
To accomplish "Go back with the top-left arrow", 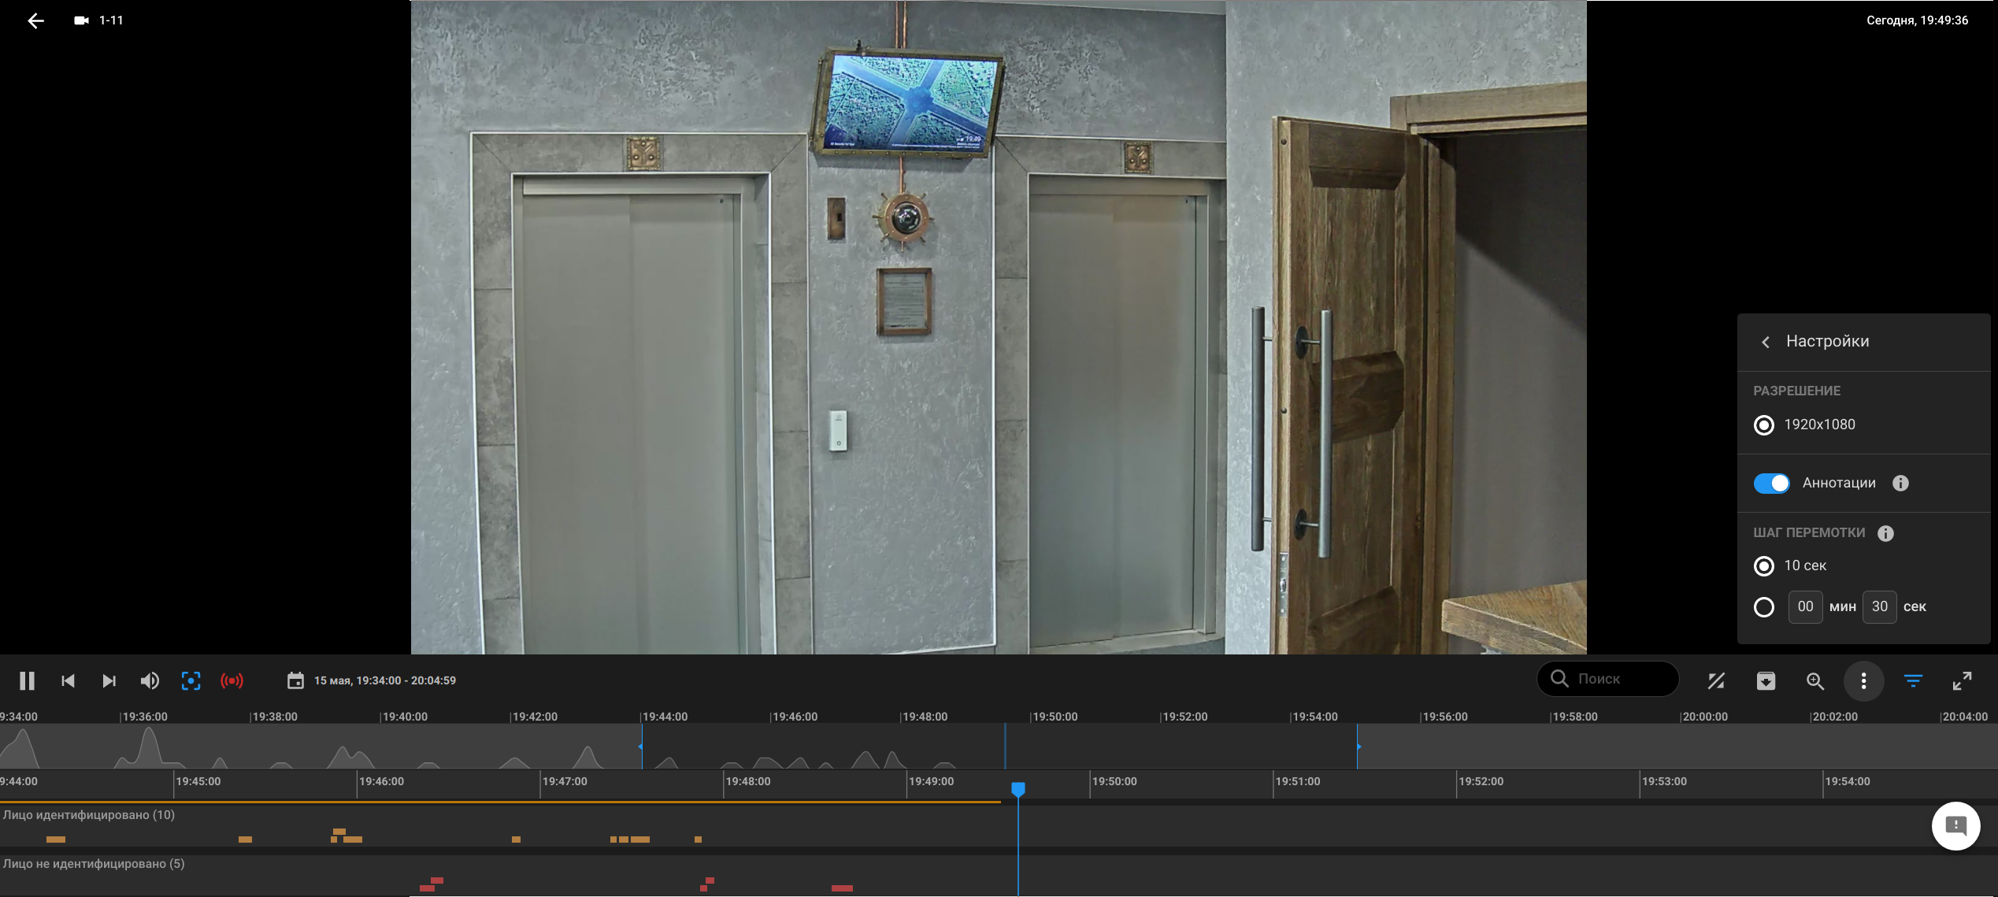I will 35,21.
